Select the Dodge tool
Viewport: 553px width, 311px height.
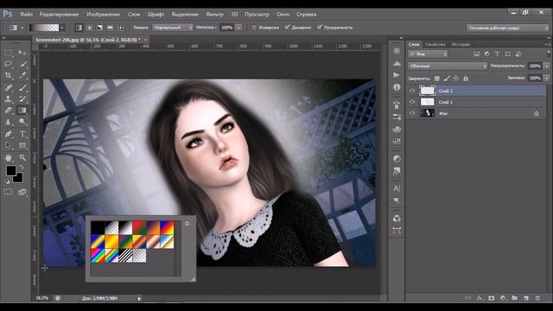pyautogui.click(x=22, y=122)
